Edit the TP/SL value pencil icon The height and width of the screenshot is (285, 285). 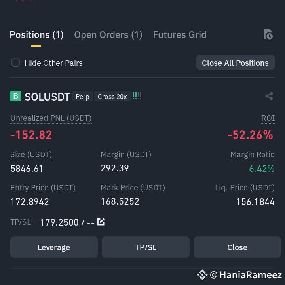point(101,222)
